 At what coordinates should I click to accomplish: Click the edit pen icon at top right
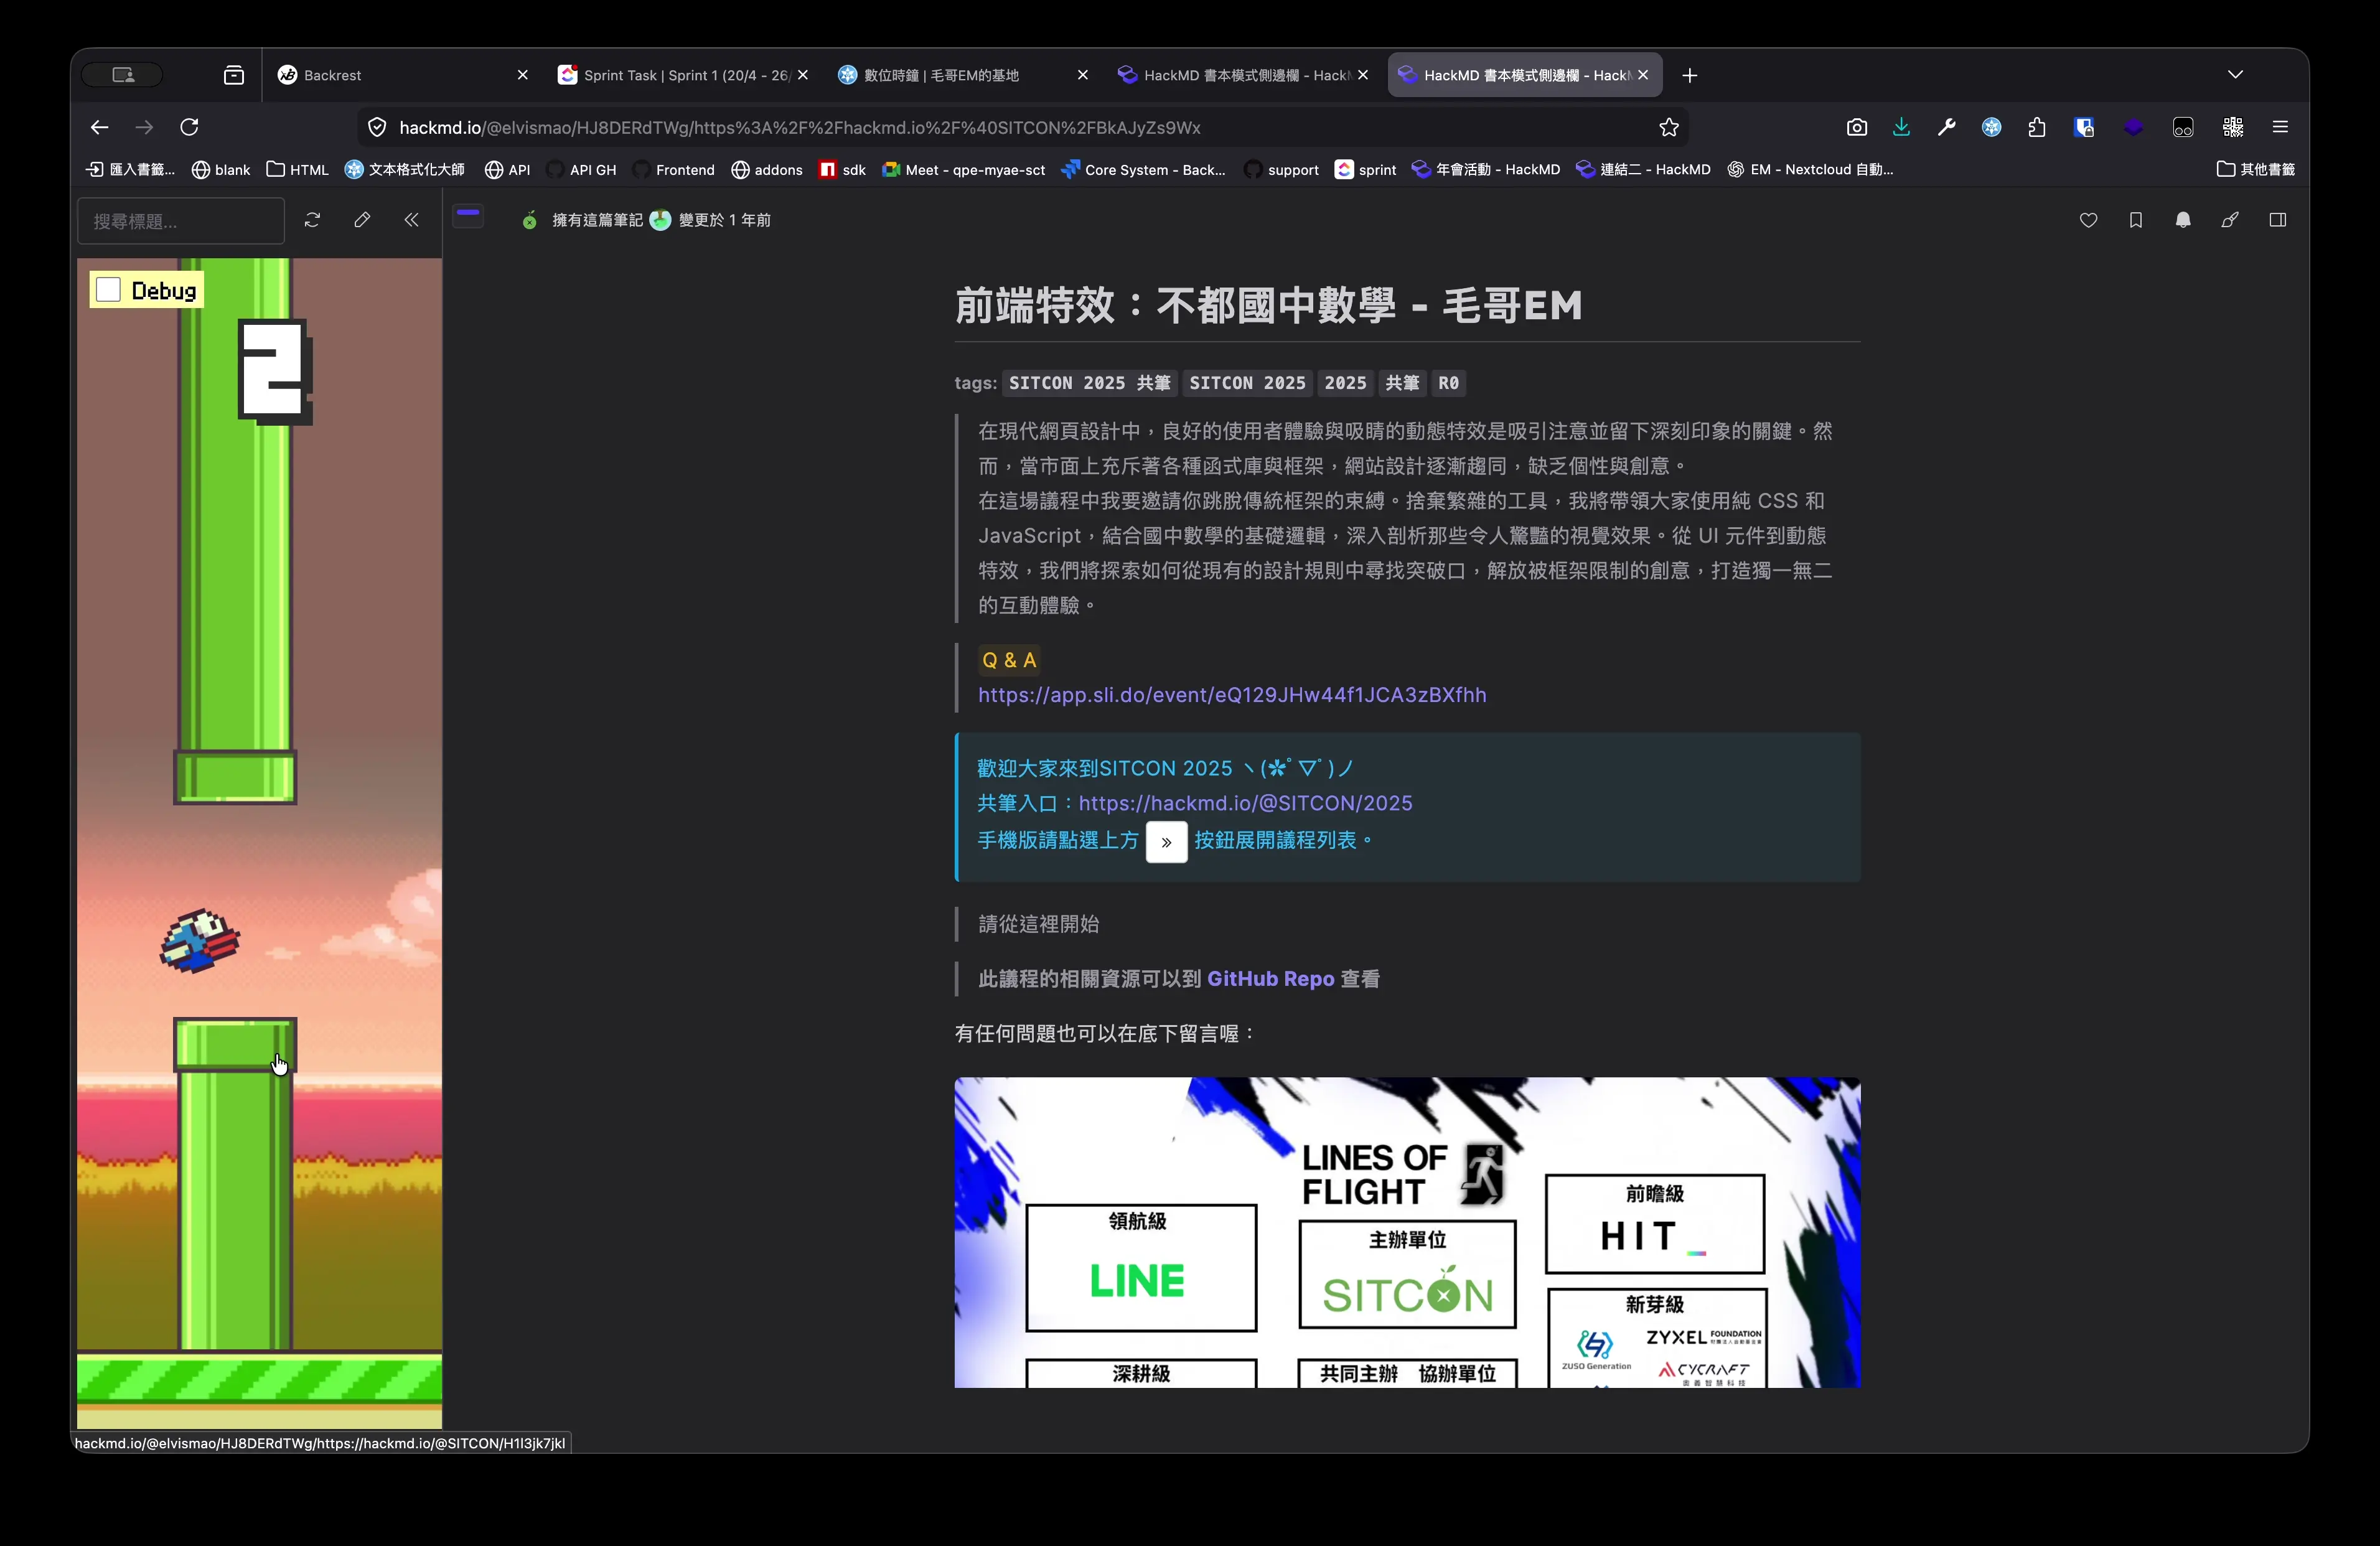pyautogui.click(x=2230, y=220)
